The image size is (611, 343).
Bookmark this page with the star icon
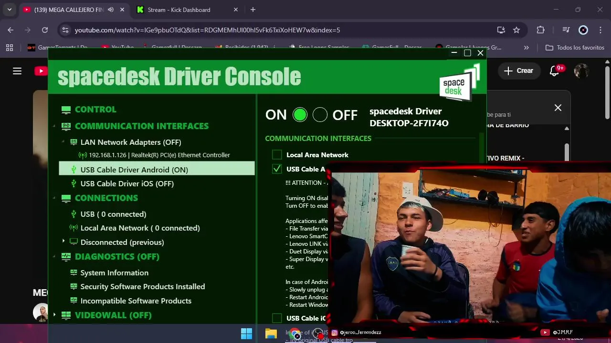click(516, 30)
